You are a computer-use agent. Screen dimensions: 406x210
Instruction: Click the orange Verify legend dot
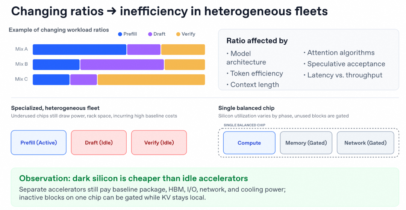point(178,34)
